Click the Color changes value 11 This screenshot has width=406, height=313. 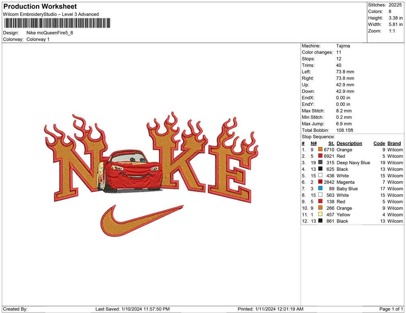tap(339, 53)
